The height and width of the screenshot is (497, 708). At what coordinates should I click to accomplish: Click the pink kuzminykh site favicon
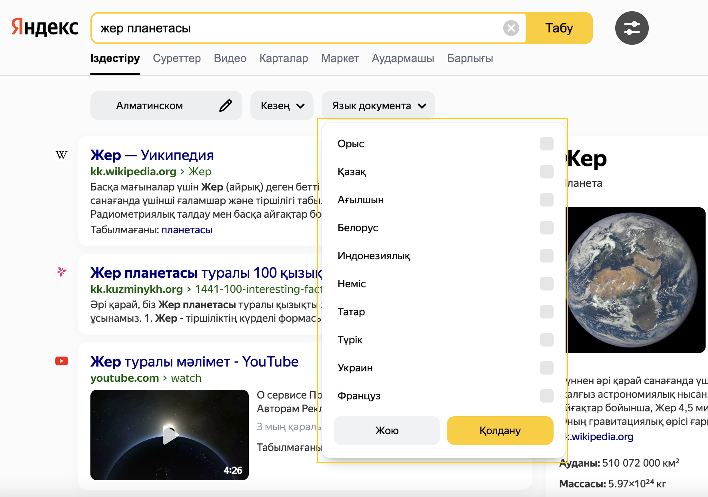click(62, 272)
